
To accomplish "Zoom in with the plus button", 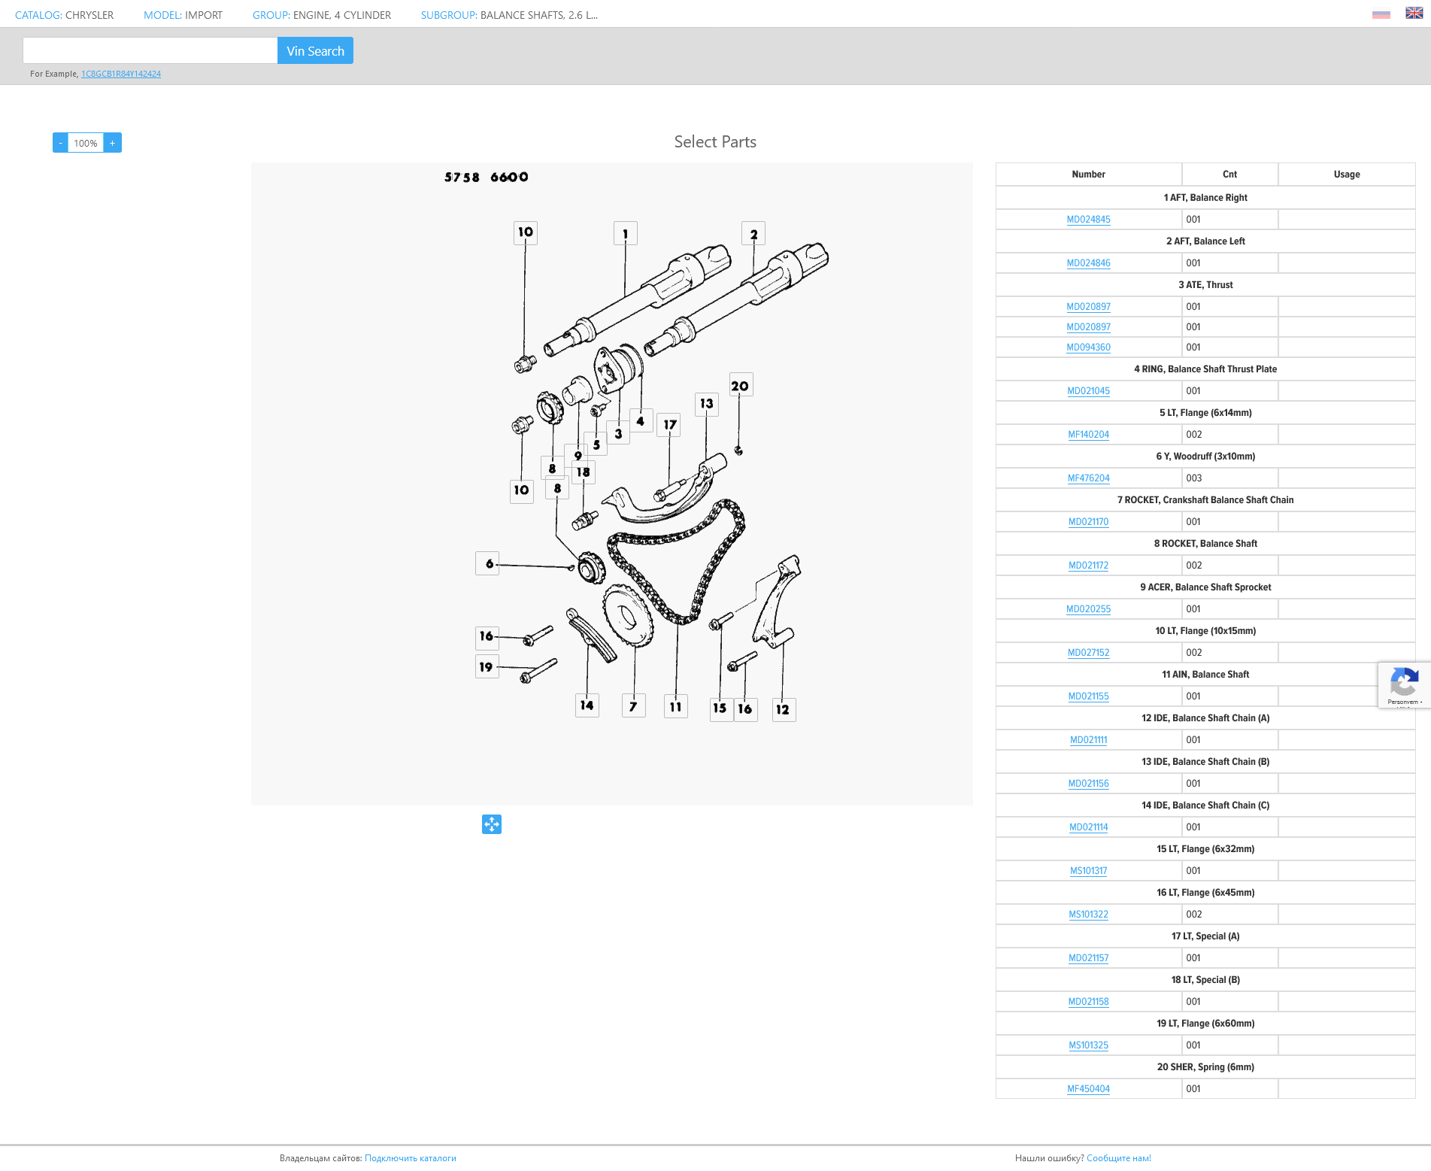I will coord(113,143).
